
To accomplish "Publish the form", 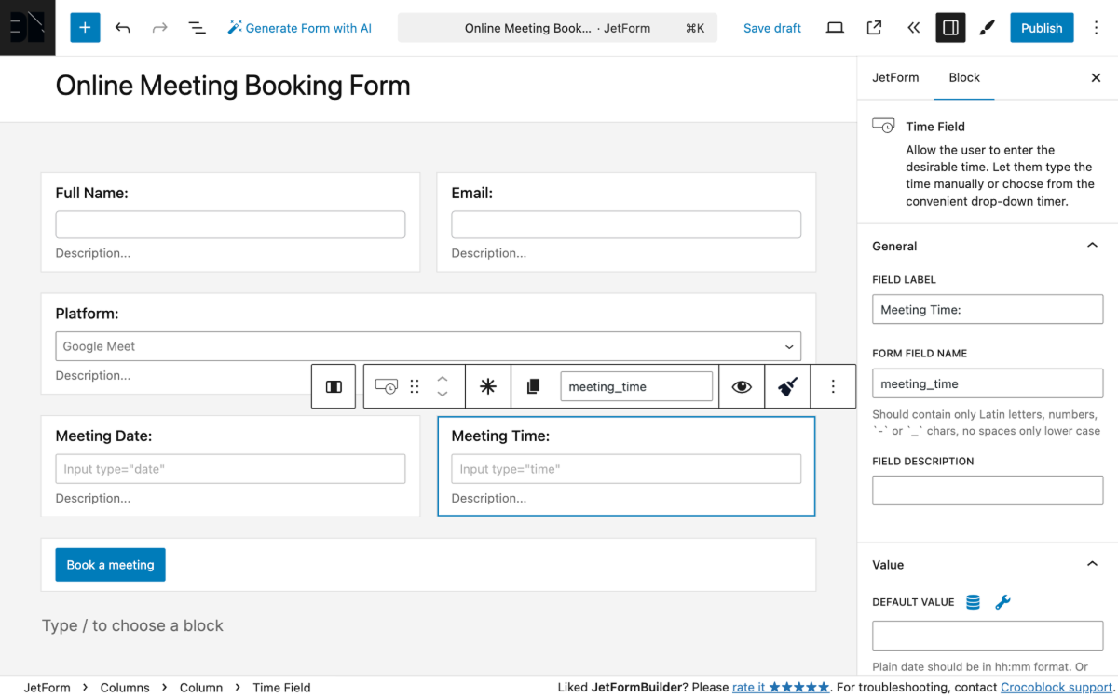I will [1042, 28].
